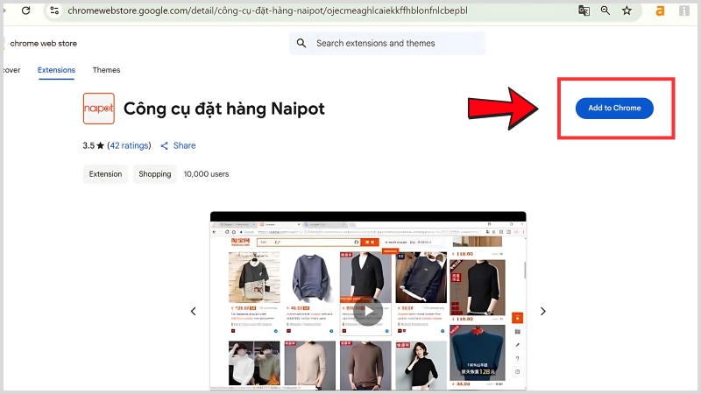Focus the Search extensions and themes field

coord(387,43)
